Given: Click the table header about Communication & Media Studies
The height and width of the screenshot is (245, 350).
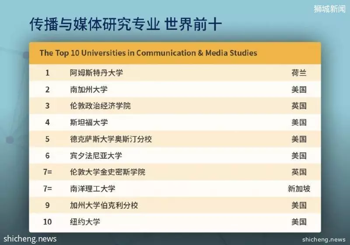Looking at the screenshot, I should pyautogui.click(x=148, y=53).
